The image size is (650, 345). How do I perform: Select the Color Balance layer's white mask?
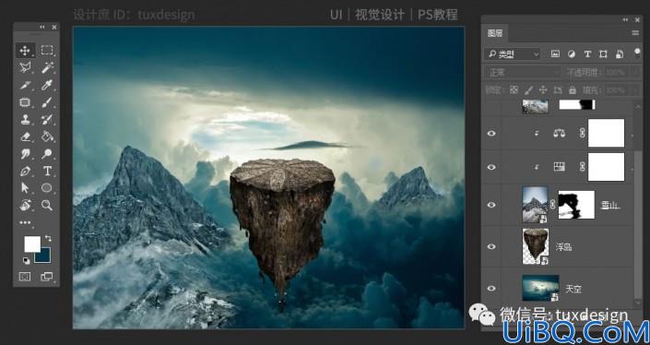click(x=606, y=133)
